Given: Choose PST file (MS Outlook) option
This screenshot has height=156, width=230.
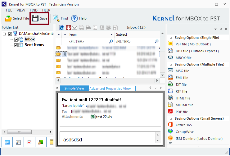Looking at the screenshot, I should (193, 44).
